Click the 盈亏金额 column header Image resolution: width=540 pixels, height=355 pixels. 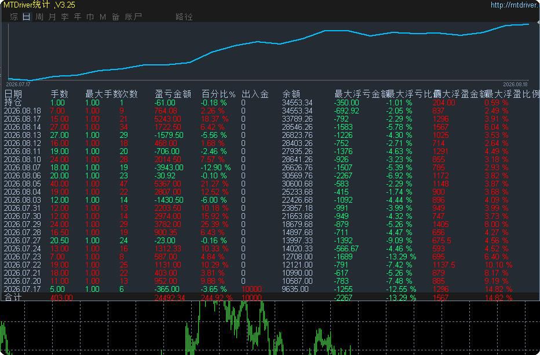173,94
